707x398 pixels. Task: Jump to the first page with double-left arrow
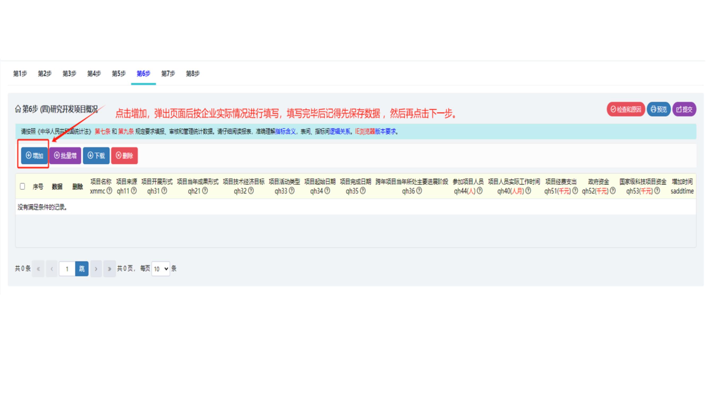click(x=38, y=269)
